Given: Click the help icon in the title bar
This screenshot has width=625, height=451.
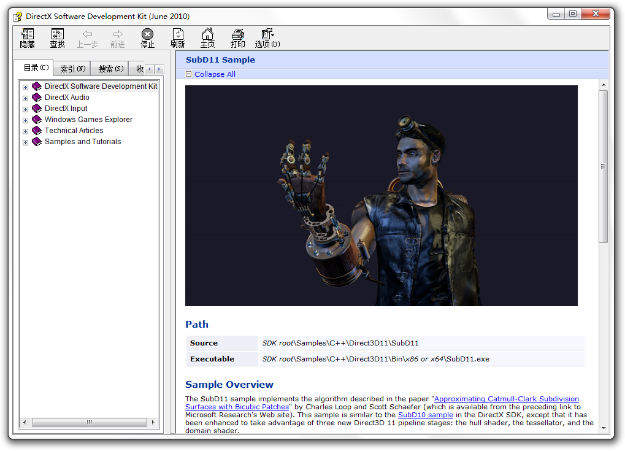Looking at the screenshot, I should click(17, 17).
